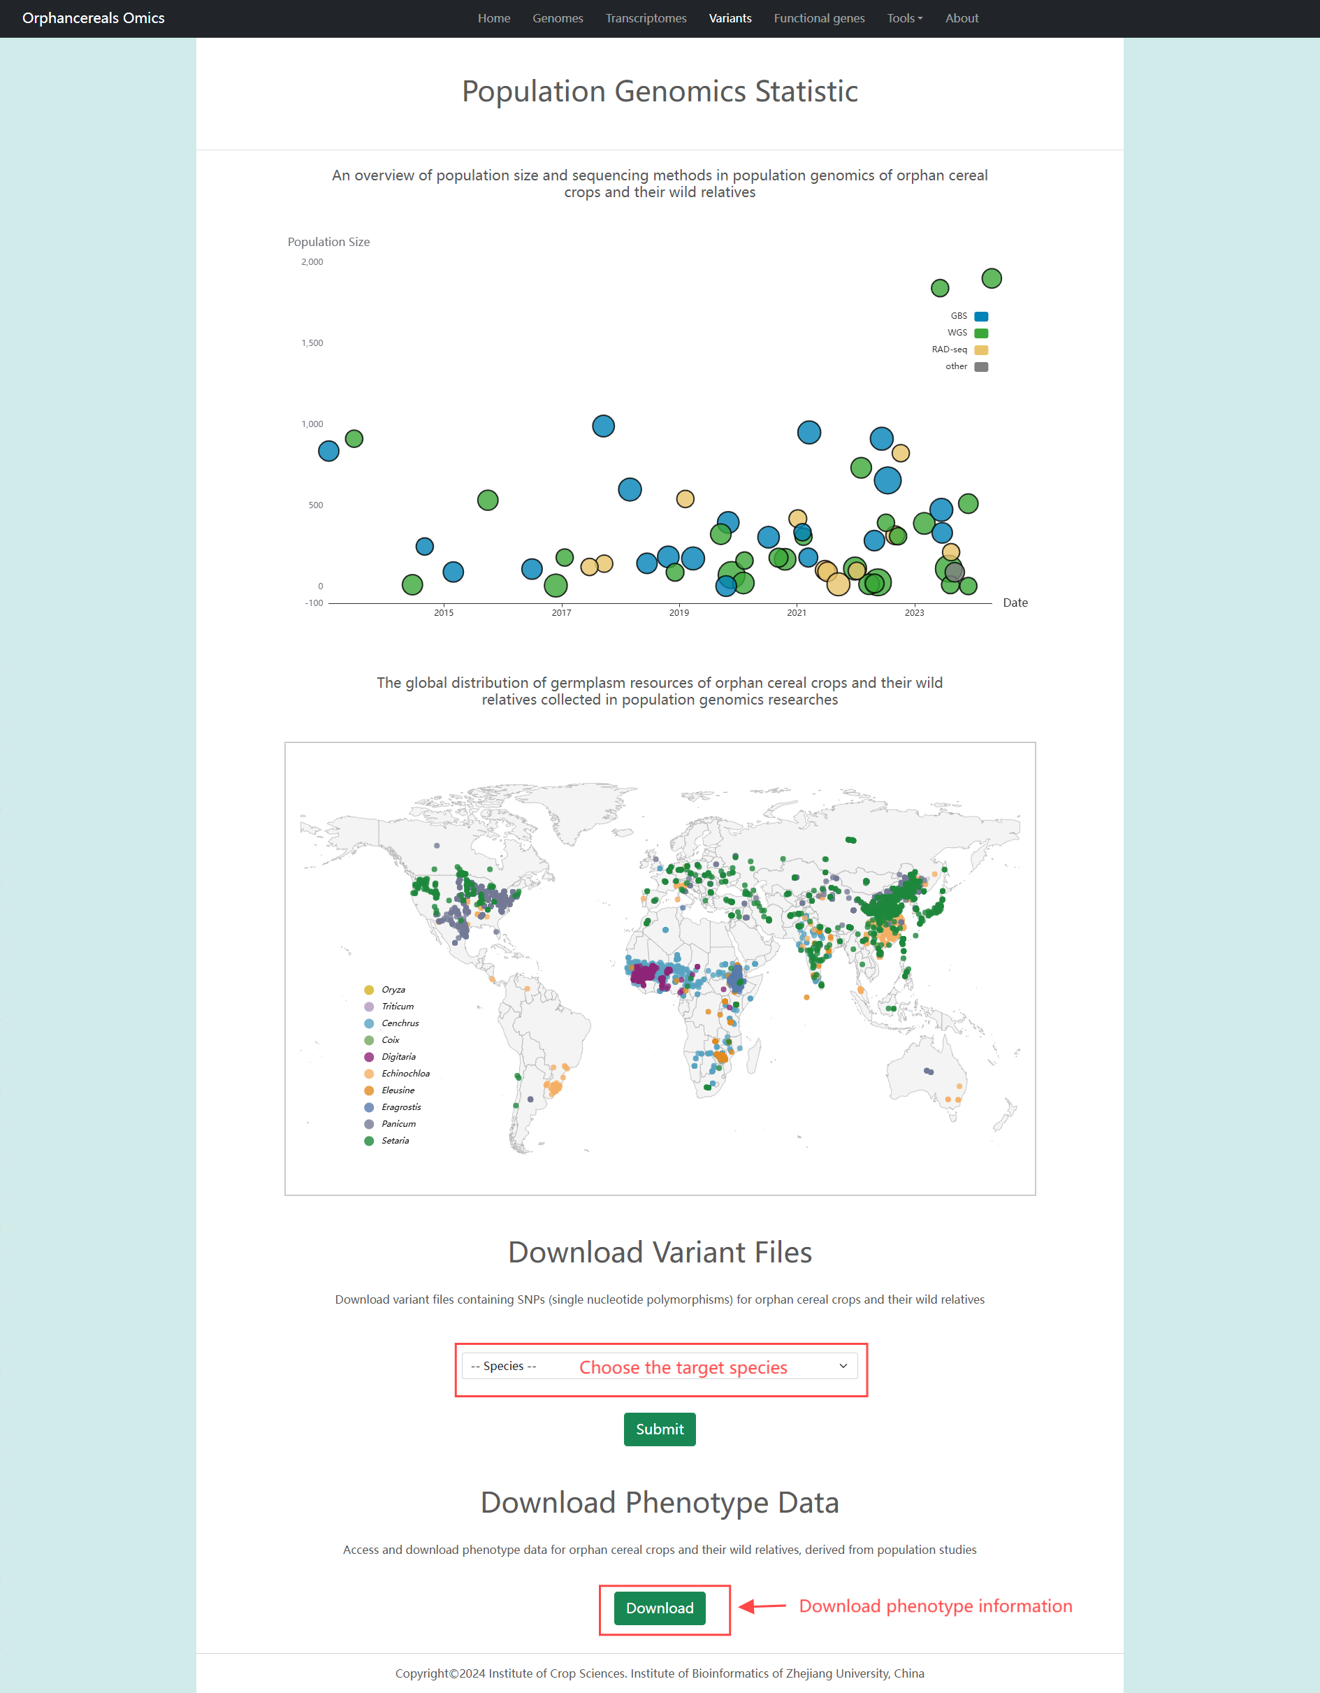Open the About page link

[961, 18]
